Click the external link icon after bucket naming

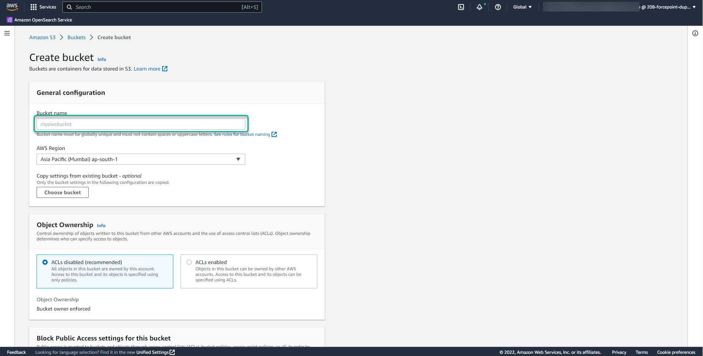274,134
